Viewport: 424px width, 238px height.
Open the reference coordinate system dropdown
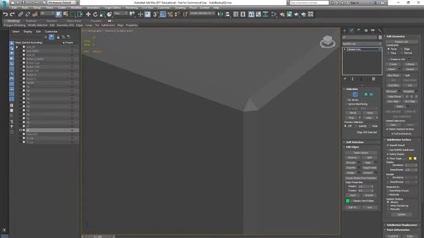click(x=121, y=13)
